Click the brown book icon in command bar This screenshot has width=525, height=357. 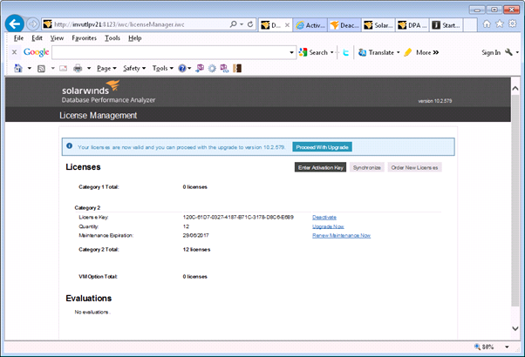click(237, 68)
